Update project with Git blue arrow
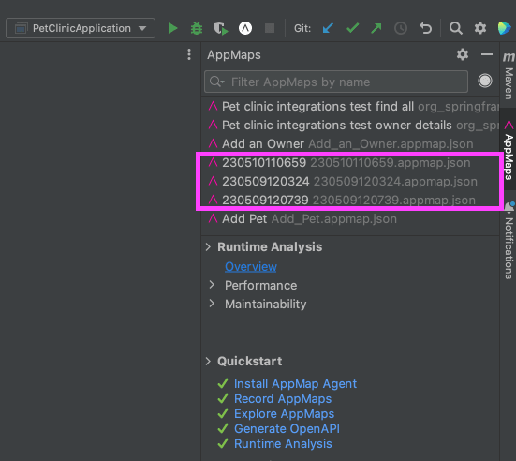516x461 pixels. point(328,28)
